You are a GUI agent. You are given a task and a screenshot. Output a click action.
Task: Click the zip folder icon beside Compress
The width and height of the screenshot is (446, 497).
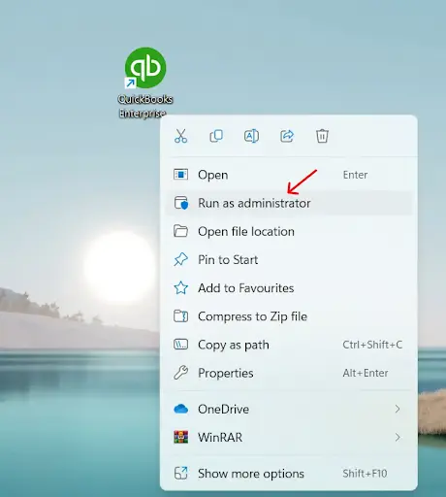tap(180, 316)
